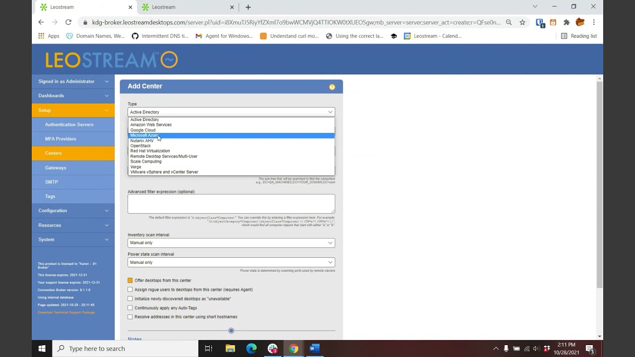Open Chrome's three-dot menu
Image resolution: width=635 pixels, height=357 pixels.
(x=594, y=22)
